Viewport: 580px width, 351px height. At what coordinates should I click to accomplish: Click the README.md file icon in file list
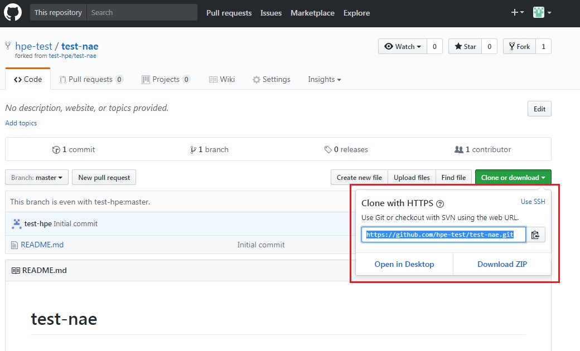[14, 245]
